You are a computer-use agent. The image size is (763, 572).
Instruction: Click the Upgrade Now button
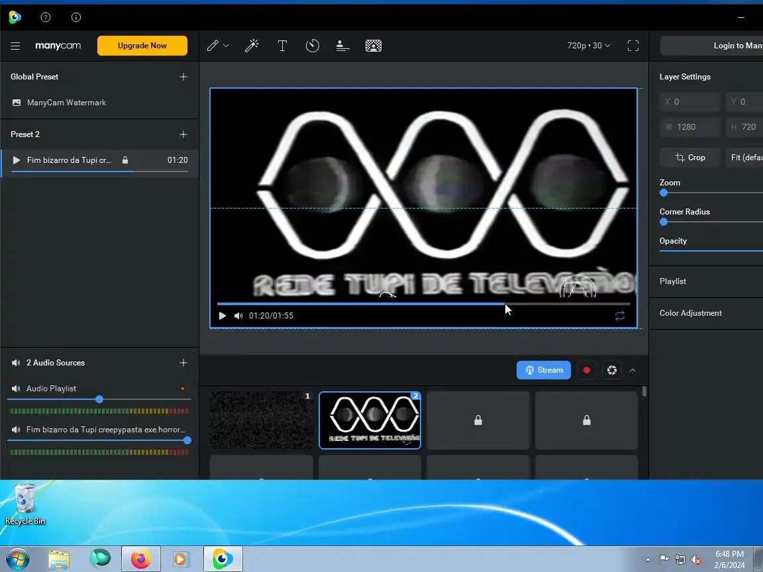(x=142, y=46)
